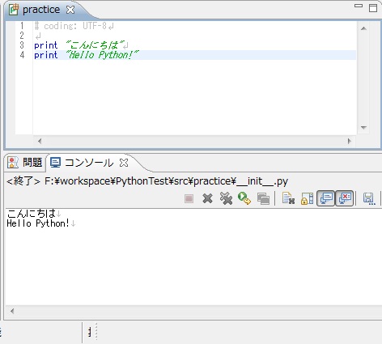
Task: Toggle Scroll Lock in console
Action: pos(308,198)
